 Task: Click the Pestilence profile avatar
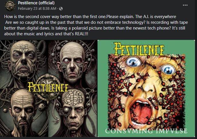pos(10,5)
